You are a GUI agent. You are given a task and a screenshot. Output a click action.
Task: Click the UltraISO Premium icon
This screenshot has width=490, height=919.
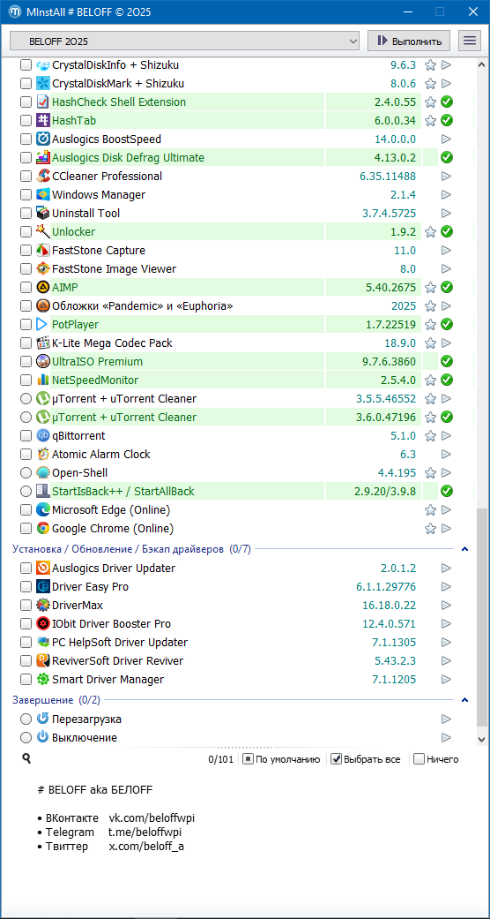coord(42,362)
